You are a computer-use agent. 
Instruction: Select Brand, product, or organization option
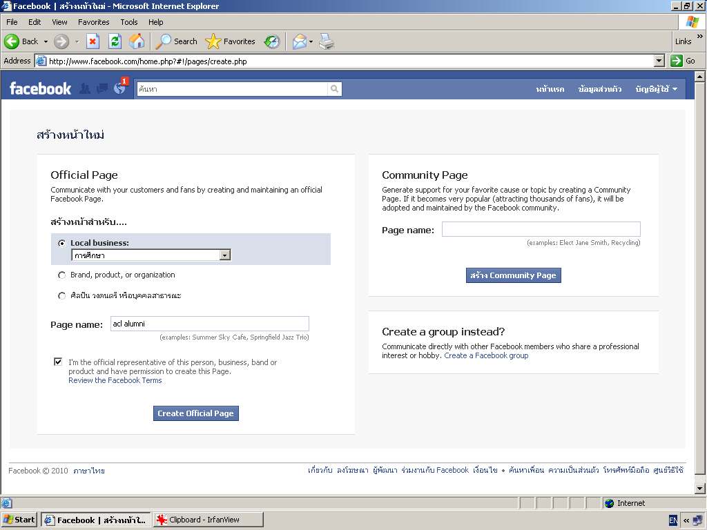[x=62, y=275]
